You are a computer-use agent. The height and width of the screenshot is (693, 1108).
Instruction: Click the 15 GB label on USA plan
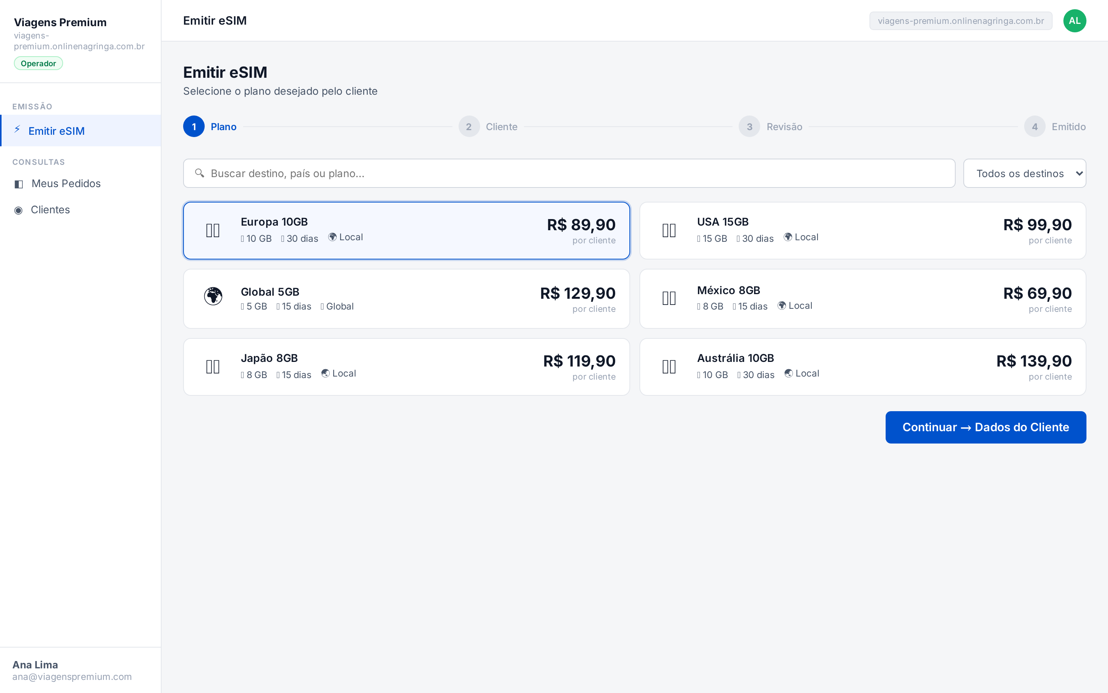click(x=712, y=238)
